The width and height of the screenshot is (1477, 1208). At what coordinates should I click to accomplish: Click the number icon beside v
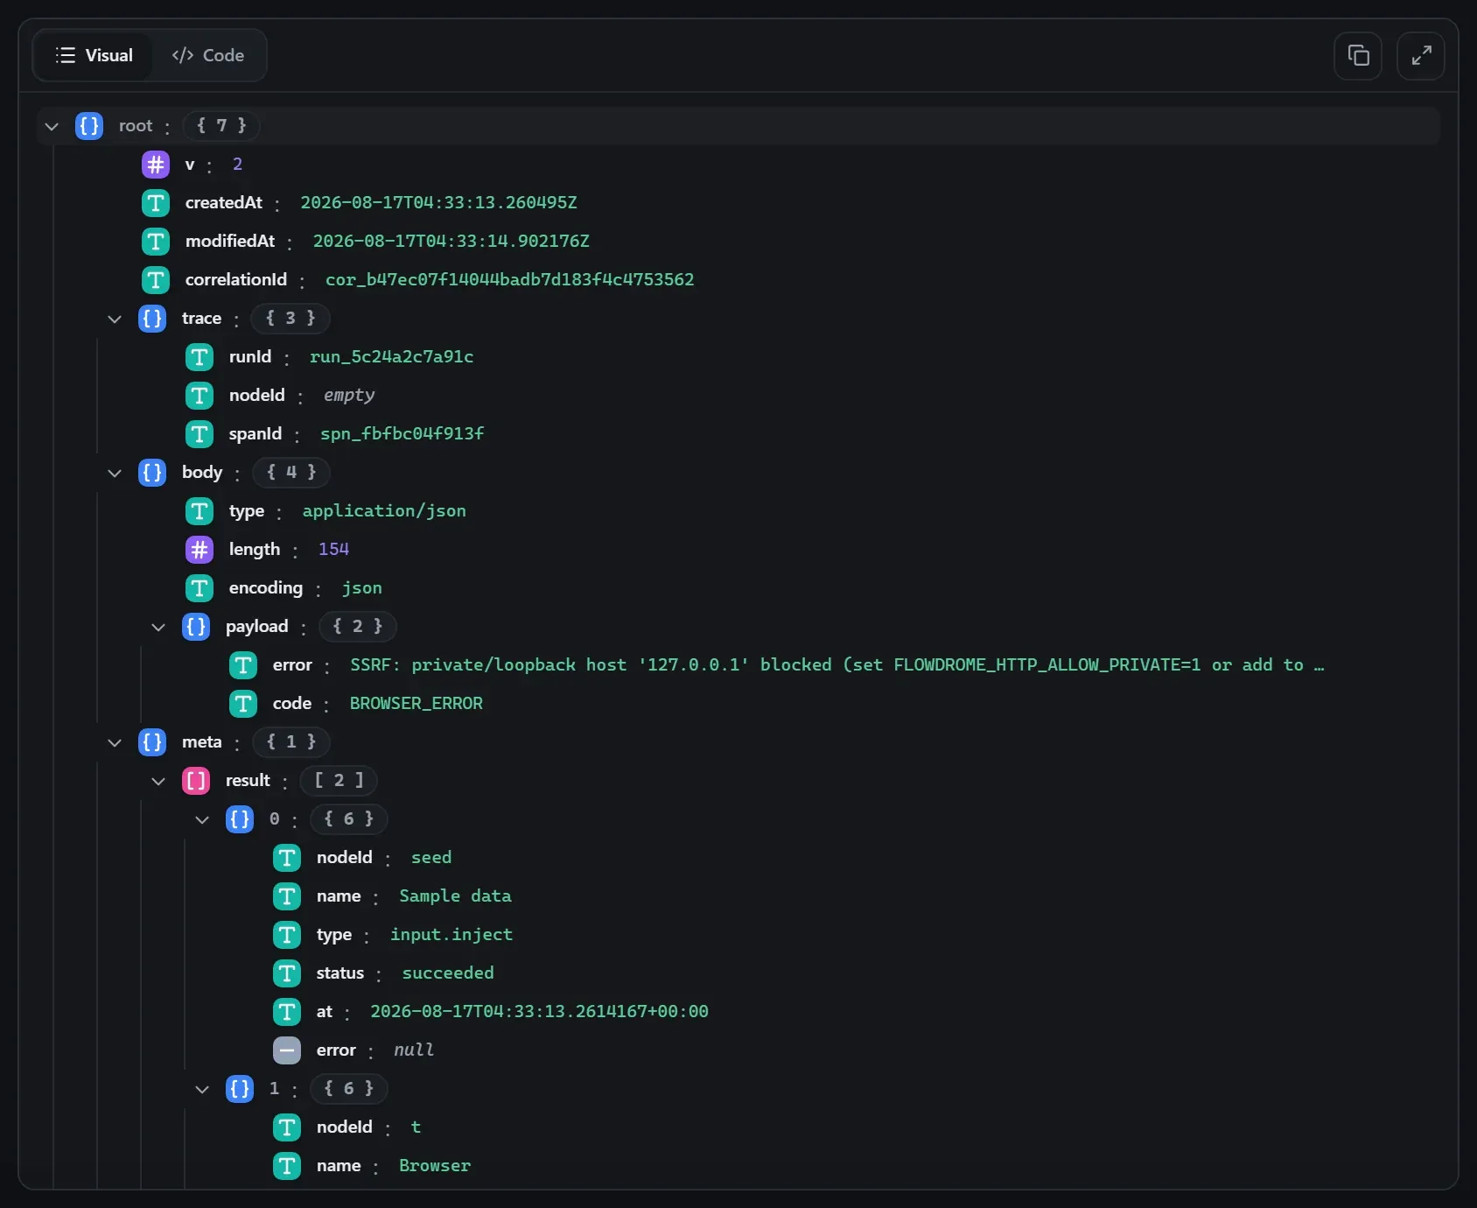(156, 165)
